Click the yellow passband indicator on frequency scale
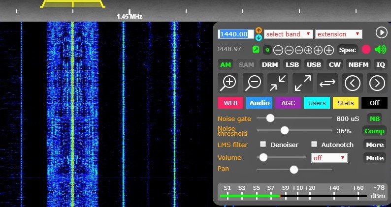The width and height of the screenshot is (391, 207). (72, 4)
